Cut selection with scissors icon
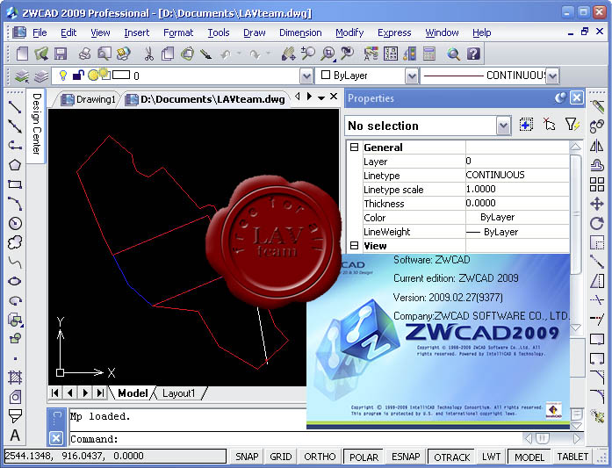The image size is (612, 468). [148, 54]
